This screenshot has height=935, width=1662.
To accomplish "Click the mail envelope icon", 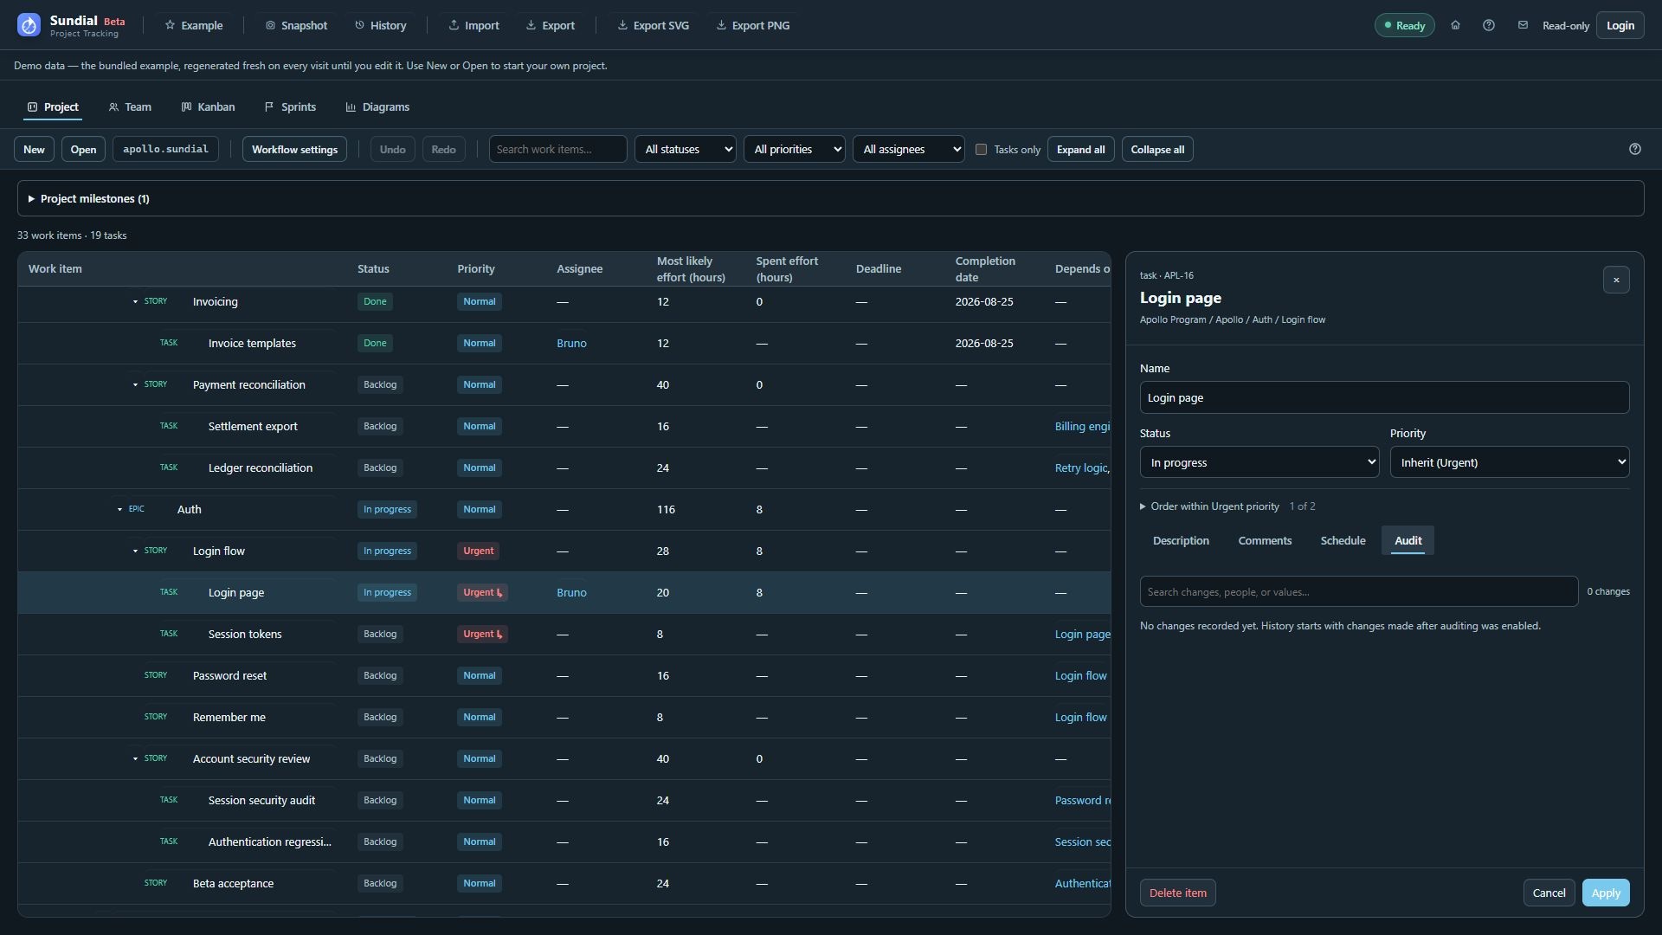I will pos(1523,25).
